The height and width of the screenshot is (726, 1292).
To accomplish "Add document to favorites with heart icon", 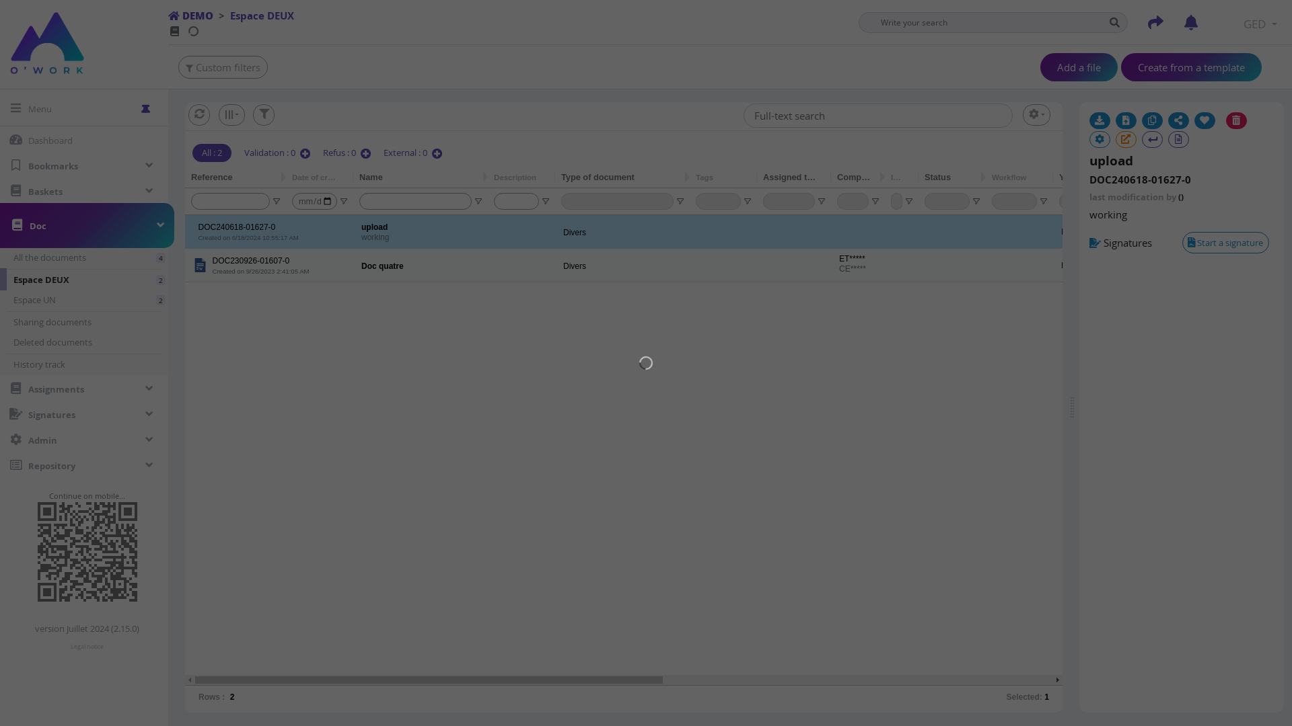I will (x=1205, y=121).
